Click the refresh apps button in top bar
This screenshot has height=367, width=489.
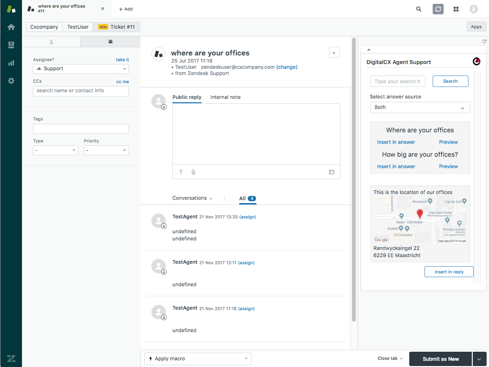point(438,9)
